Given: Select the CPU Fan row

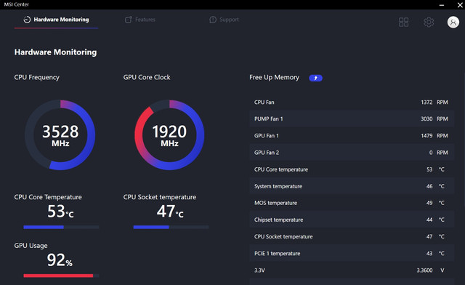Looking at the screenshot, I should pyautogui.click(x=352, y=102).
